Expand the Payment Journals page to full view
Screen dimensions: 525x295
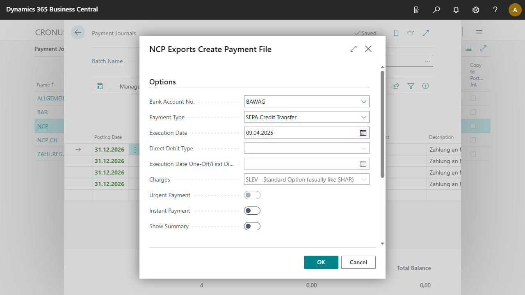coord(426,33)
